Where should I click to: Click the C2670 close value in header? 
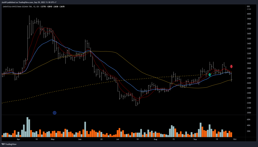(62, 7)
